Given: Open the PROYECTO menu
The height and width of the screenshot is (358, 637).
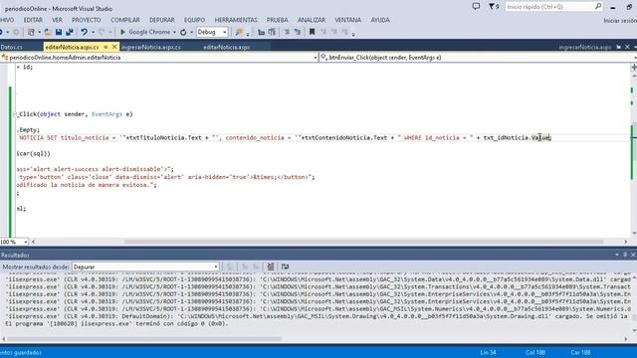Looking at the screenshot, I should (87, 20).
